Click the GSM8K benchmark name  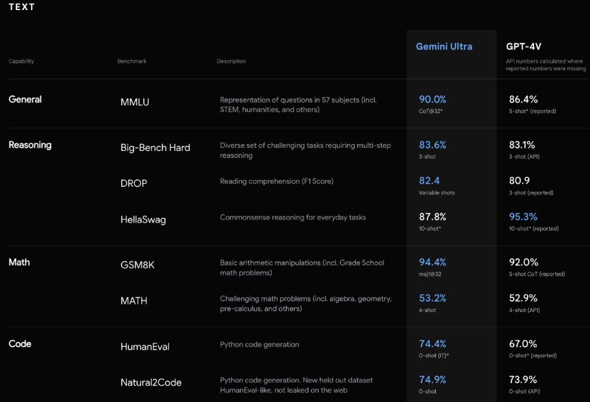(x=137, y=265)
